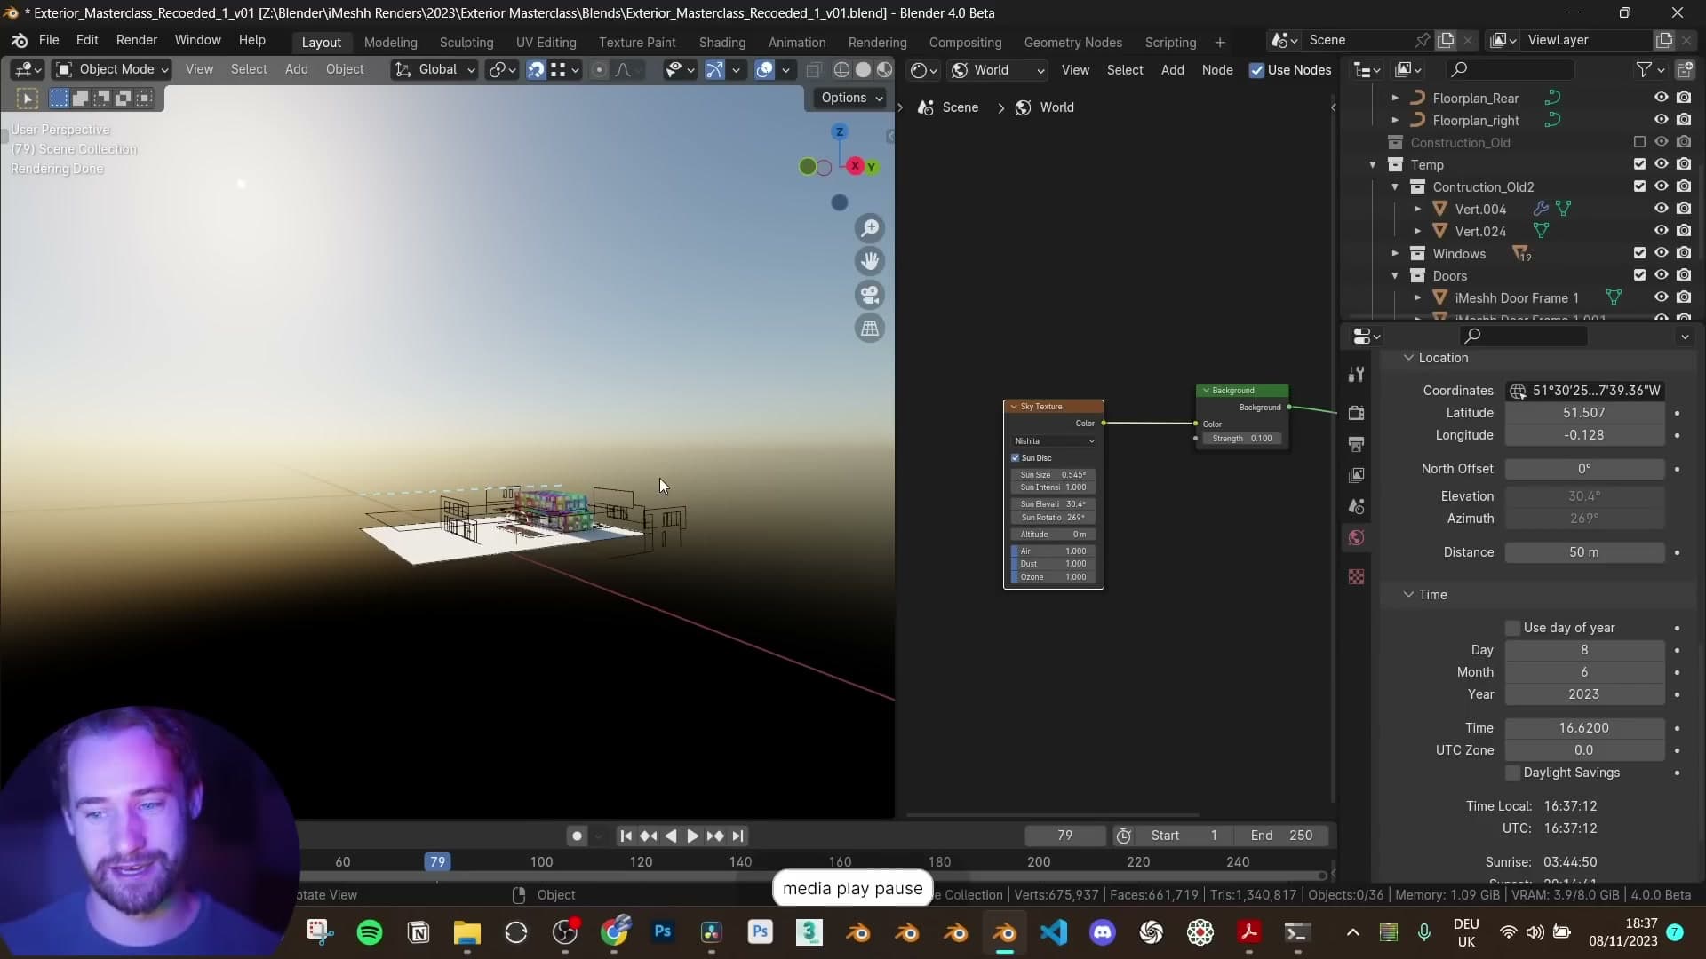
Task: Open Discord from taskbar
Action: coord(1103,932)
